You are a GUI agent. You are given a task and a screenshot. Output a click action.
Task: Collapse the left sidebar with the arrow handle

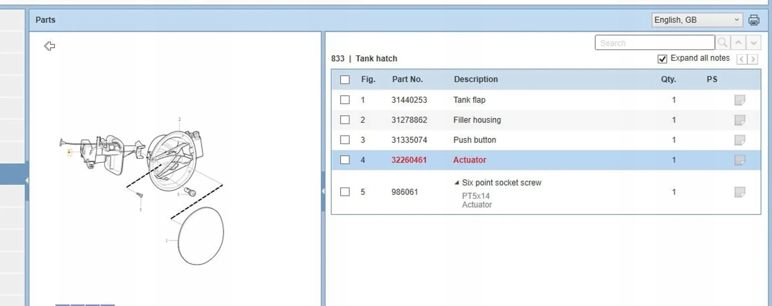(x=27, y=180)
